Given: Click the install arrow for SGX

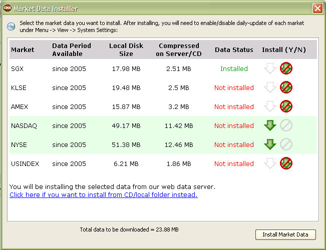Looking at the screenshot, I should click(x=270, y=68).
